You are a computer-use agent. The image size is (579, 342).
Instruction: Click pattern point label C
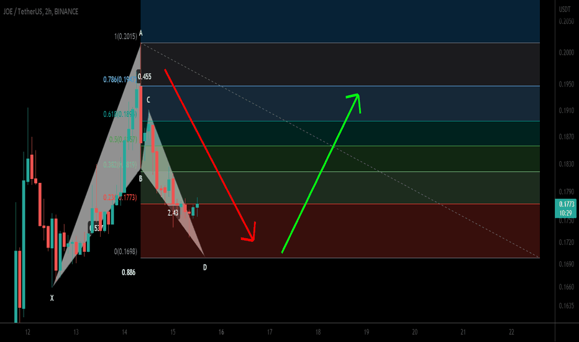[148, 100]
